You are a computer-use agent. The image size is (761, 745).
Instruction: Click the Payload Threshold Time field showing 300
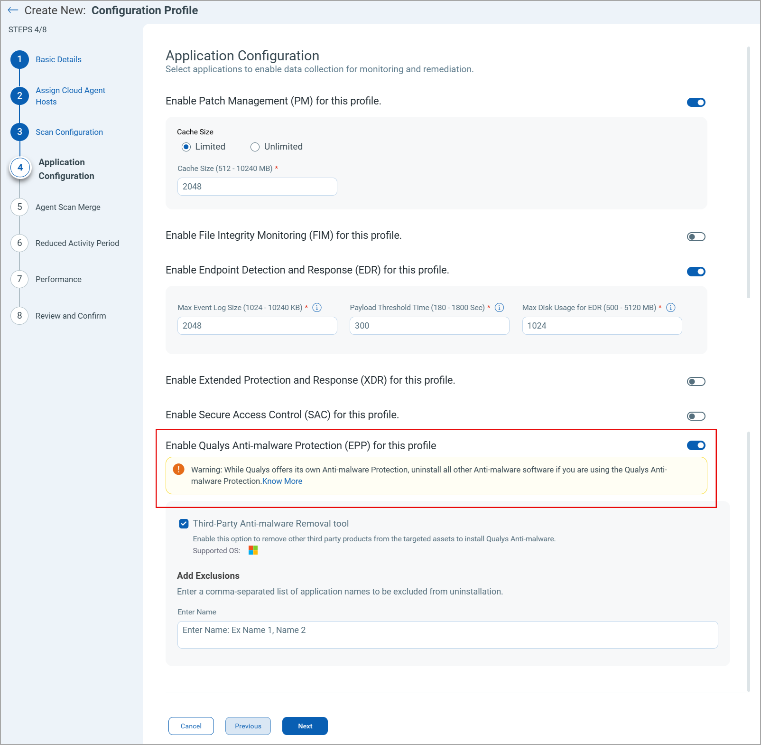[429, 326]
